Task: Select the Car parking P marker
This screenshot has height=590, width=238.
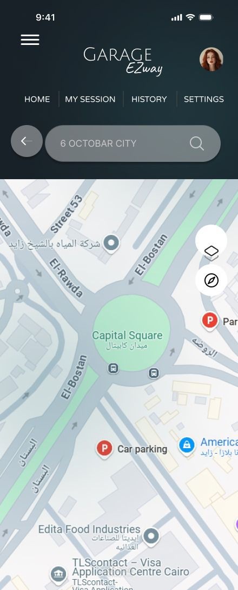Action: tap(104, 449)
